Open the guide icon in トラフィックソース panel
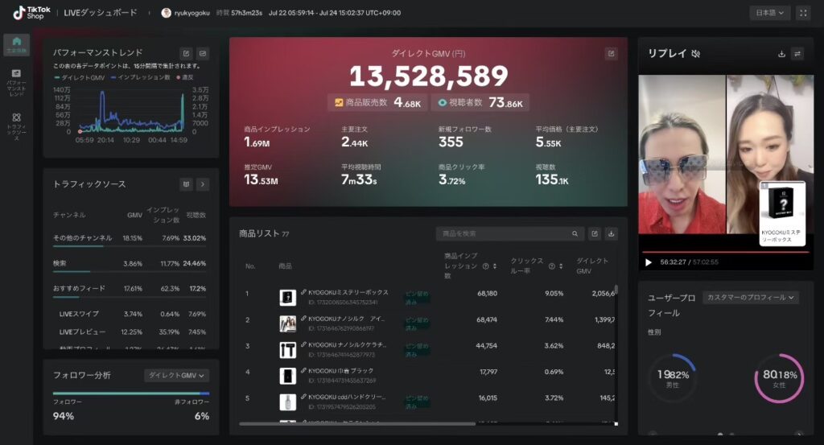Image resolution: width=824 pixels, height=445 pixels. coord(186,184)
